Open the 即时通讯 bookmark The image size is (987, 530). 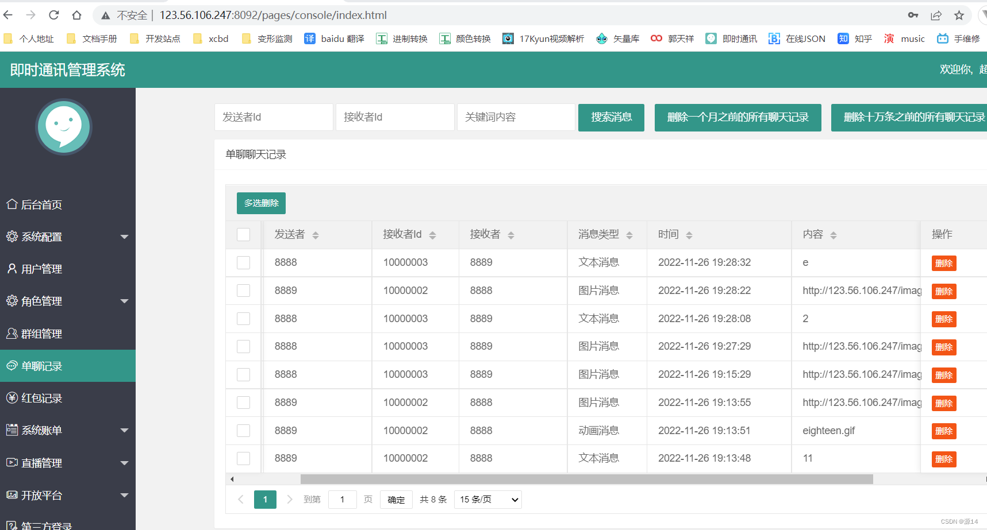pyautogui.click(x=731, y=38)
